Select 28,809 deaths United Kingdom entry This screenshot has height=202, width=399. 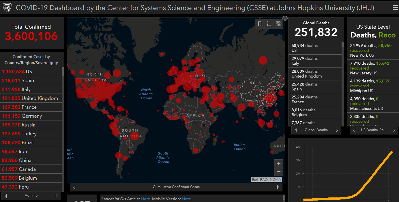click(x=315, y=74)
